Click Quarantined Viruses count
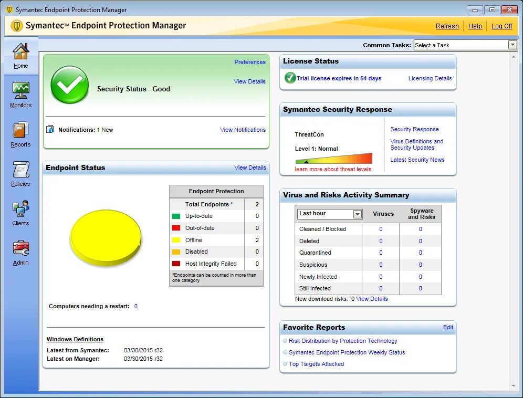This screenshot has height=398, width=523. coord(381,253)
